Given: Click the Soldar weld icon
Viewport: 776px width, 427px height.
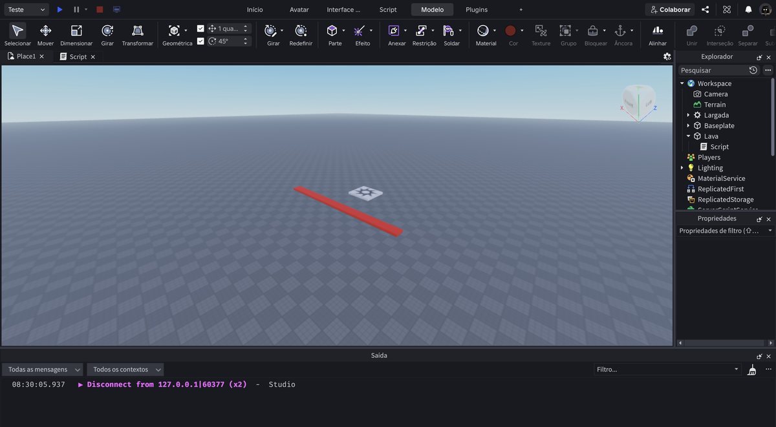Looking at the screenshot, I should click(x=449, y=30).
